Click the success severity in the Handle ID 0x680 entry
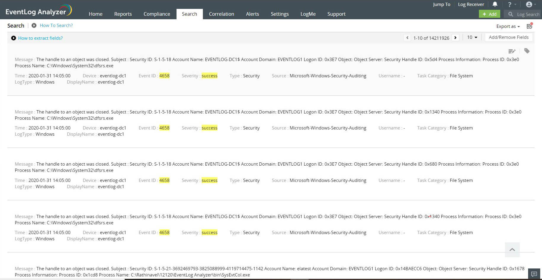The image size is (542, 280). [x=209, y=180]
